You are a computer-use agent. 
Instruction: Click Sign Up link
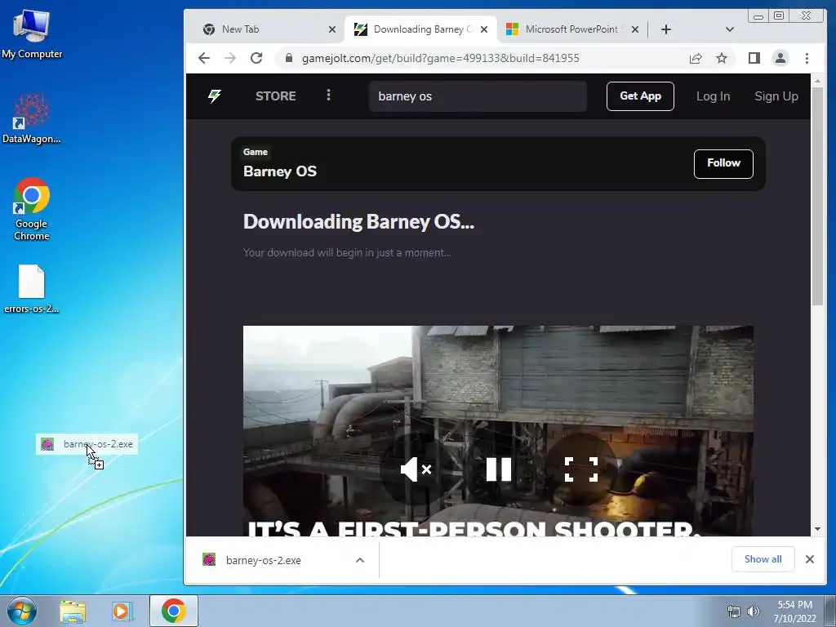pos(776,96)
